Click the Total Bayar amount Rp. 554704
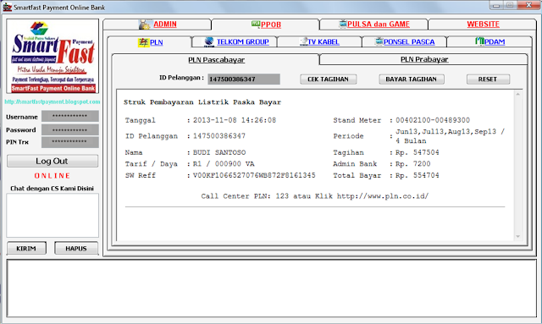This screenshot has width=542, height=324. tap(418, 175)
